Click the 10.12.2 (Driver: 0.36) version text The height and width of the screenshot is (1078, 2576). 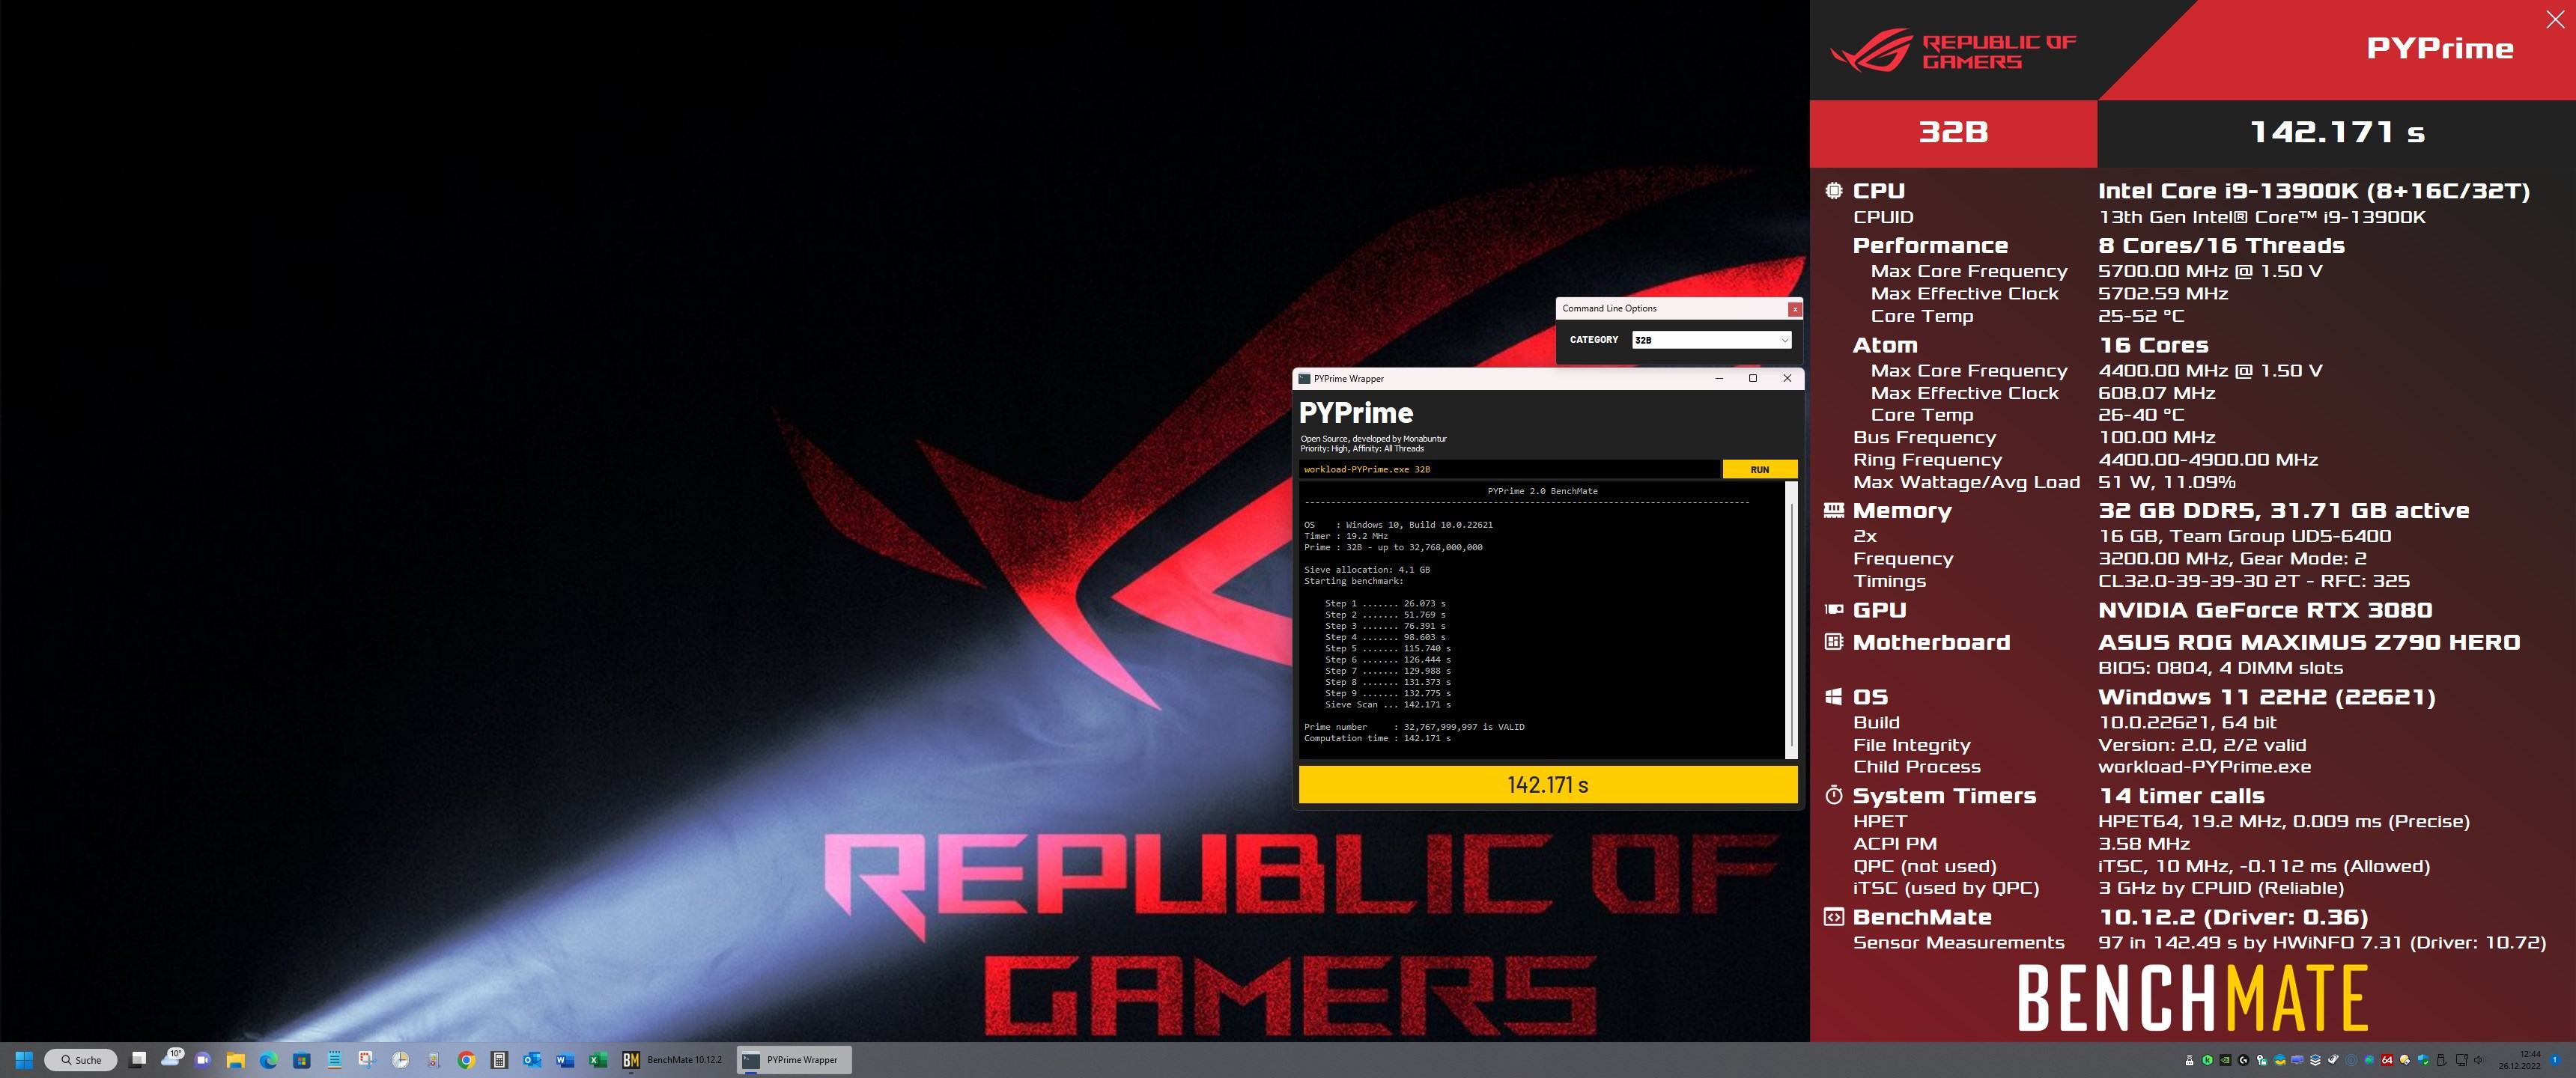[2233, 917]
